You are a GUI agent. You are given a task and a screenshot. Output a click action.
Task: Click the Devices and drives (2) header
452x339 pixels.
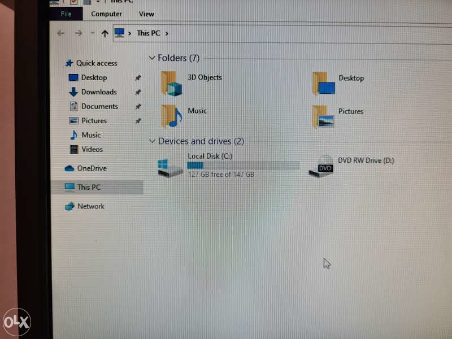coord(201,141)
